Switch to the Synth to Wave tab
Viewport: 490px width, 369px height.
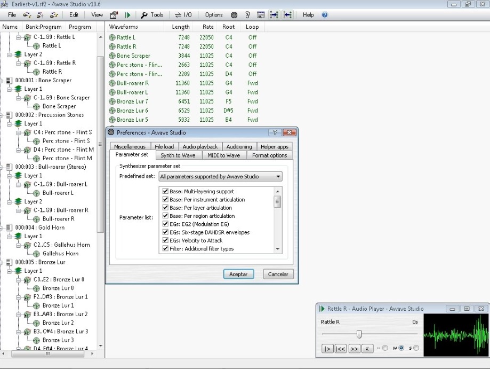(x=178, y=155)
